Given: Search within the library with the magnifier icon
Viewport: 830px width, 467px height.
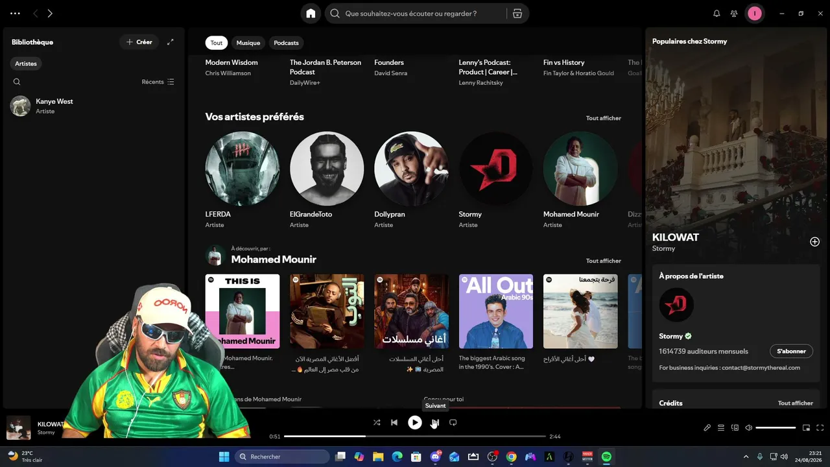Looking at the screenshot, I should (17, 82).
